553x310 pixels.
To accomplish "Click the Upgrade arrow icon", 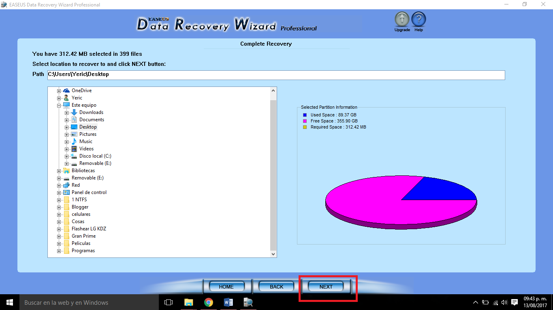I will click(402, 19).
